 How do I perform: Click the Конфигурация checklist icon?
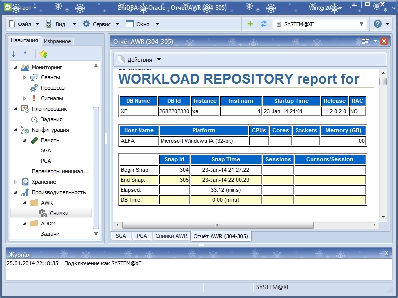[x=25, y=130]
